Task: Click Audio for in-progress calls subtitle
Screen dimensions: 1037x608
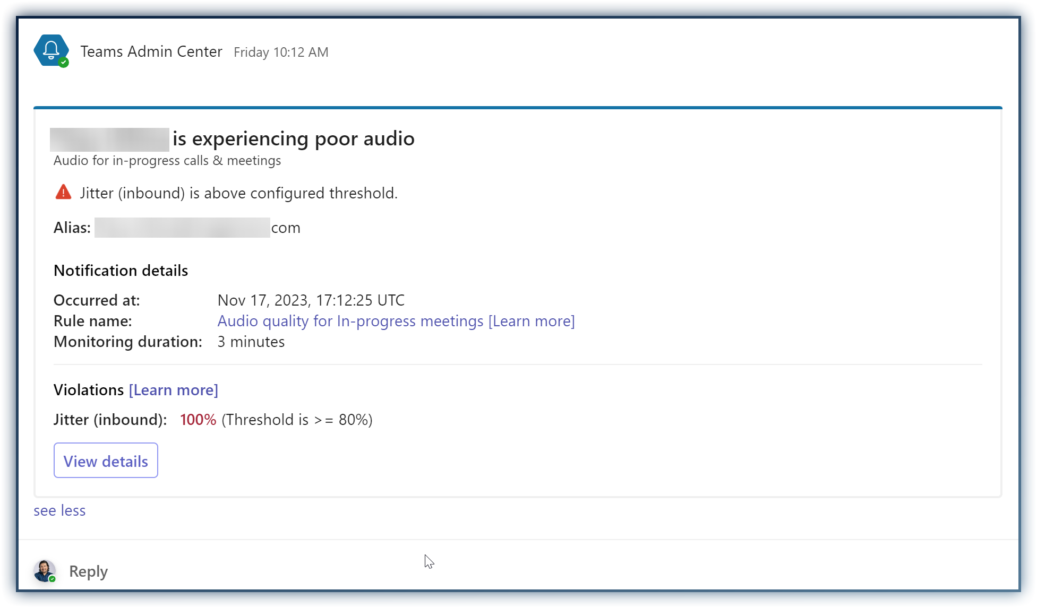Action: [167, 161]
